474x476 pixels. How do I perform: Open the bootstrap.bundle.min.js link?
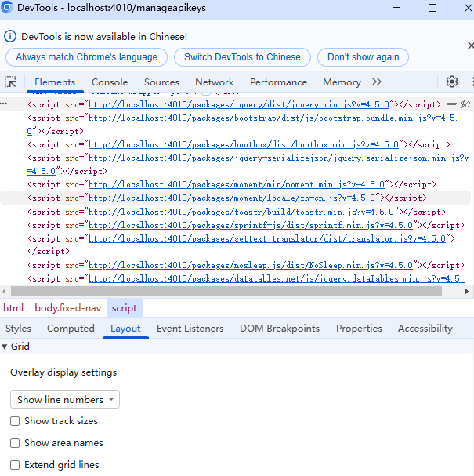point(274,118)
